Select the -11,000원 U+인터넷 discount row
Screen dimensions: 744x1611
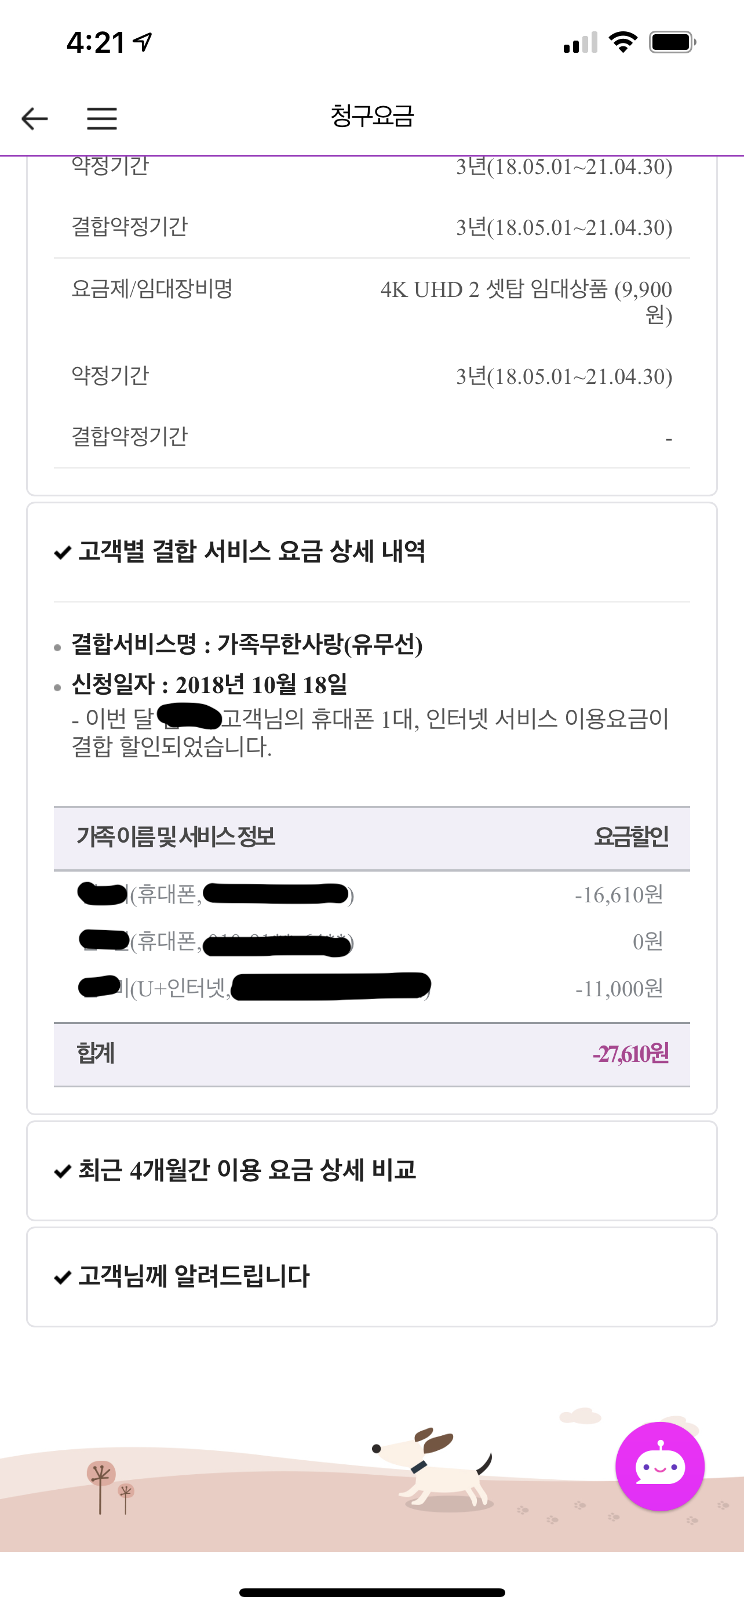click(x=371, y=988)
